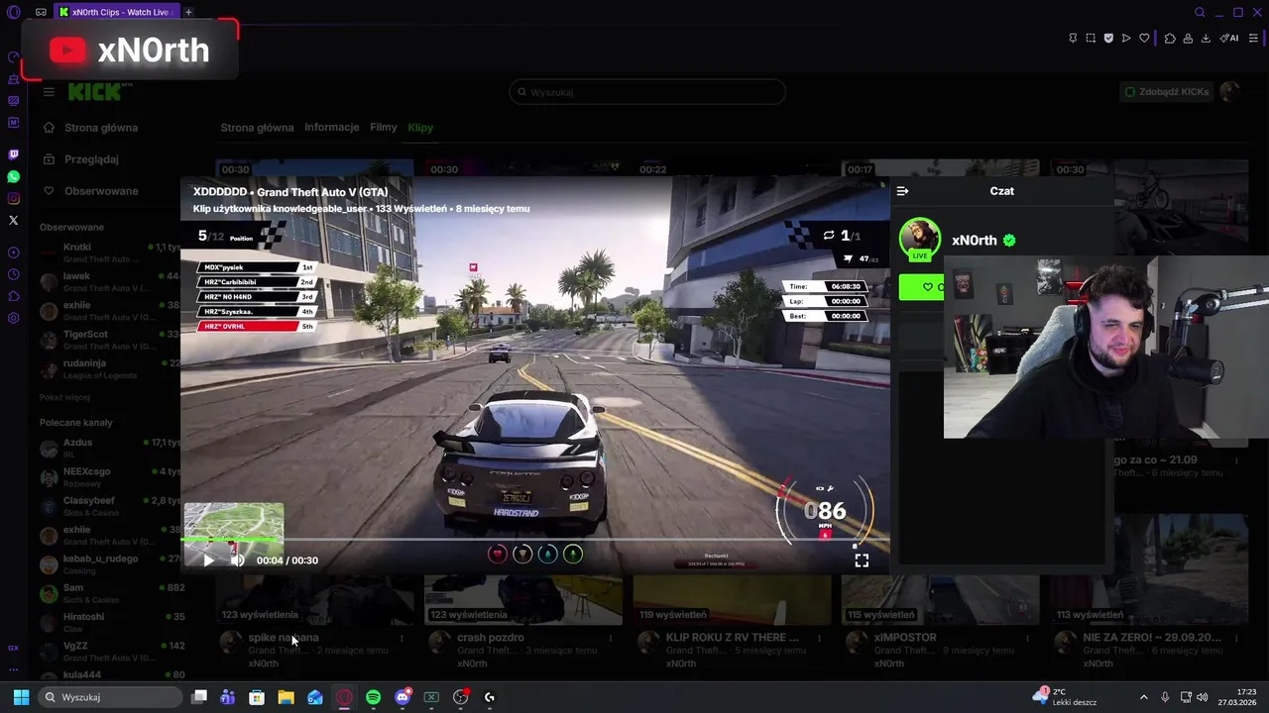Open the new tab plus button

[x=188, y=12]
